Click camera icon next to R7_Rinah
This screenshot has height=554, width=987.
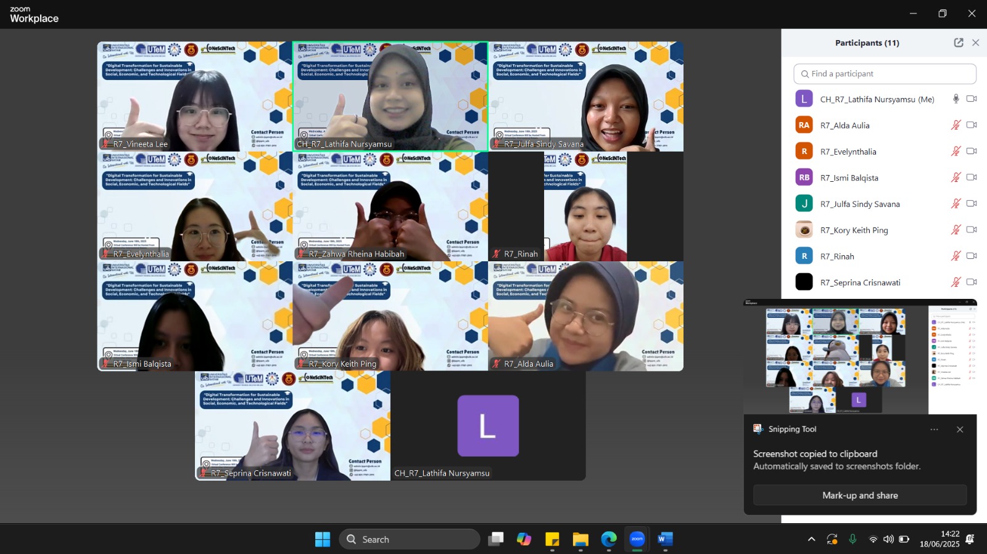click(972, 256)
